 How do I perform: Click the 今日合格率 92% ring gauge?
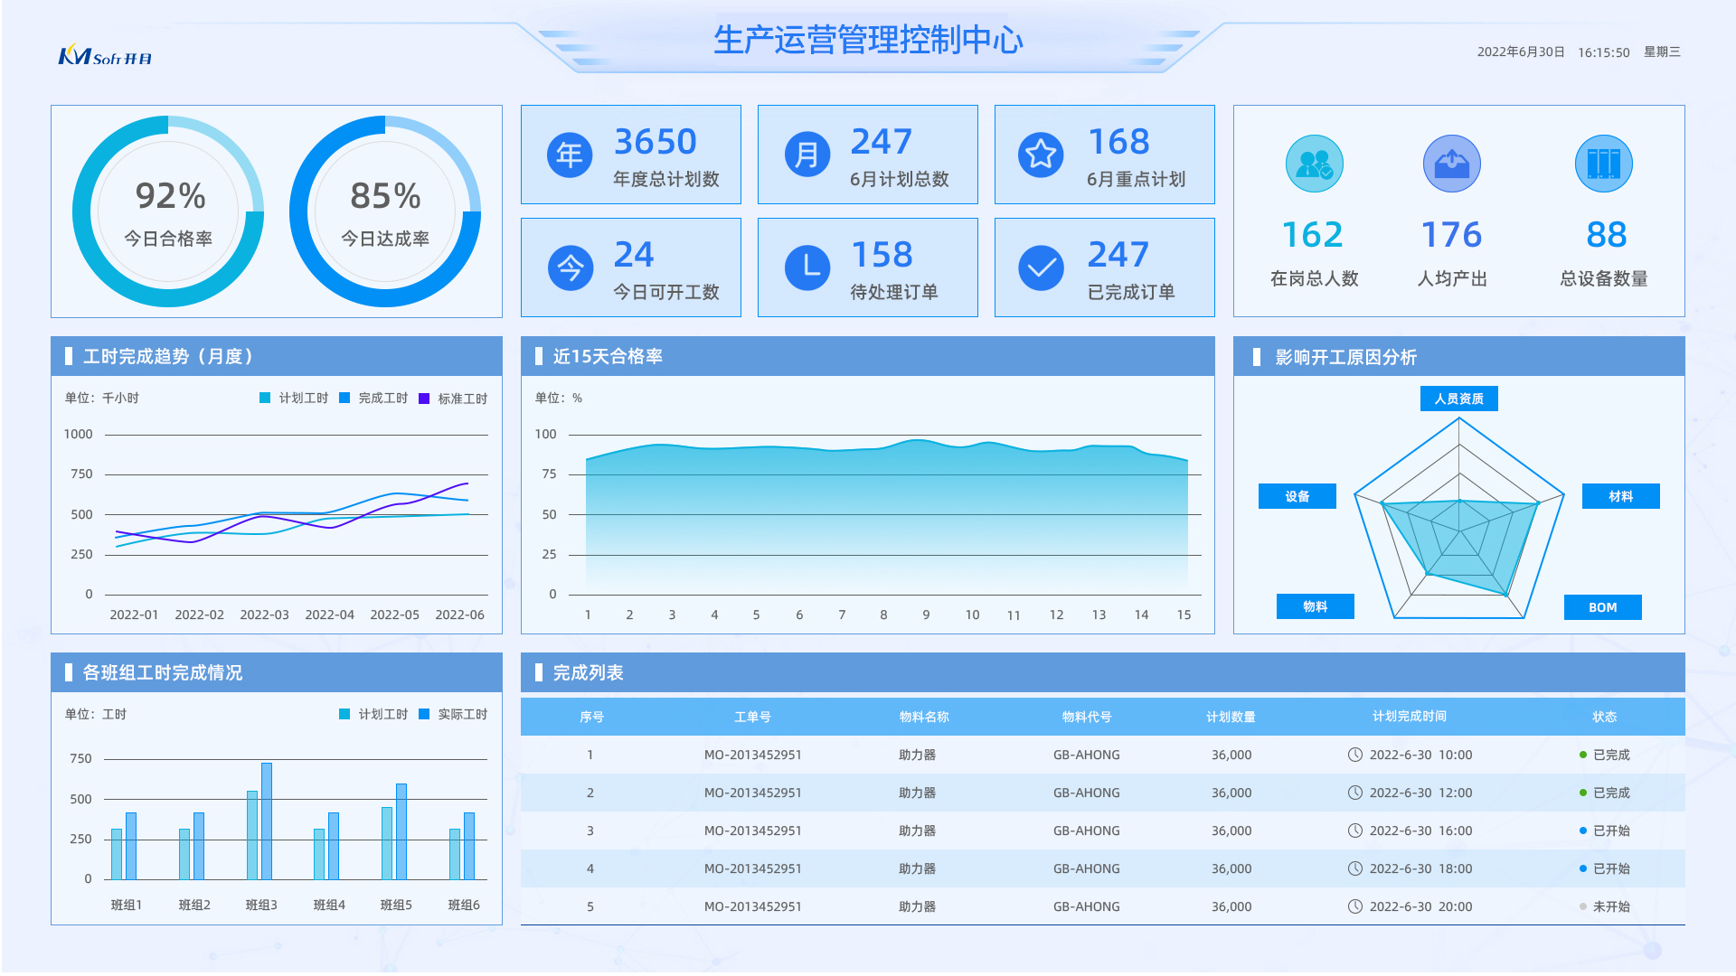click(x=168, y=211)
